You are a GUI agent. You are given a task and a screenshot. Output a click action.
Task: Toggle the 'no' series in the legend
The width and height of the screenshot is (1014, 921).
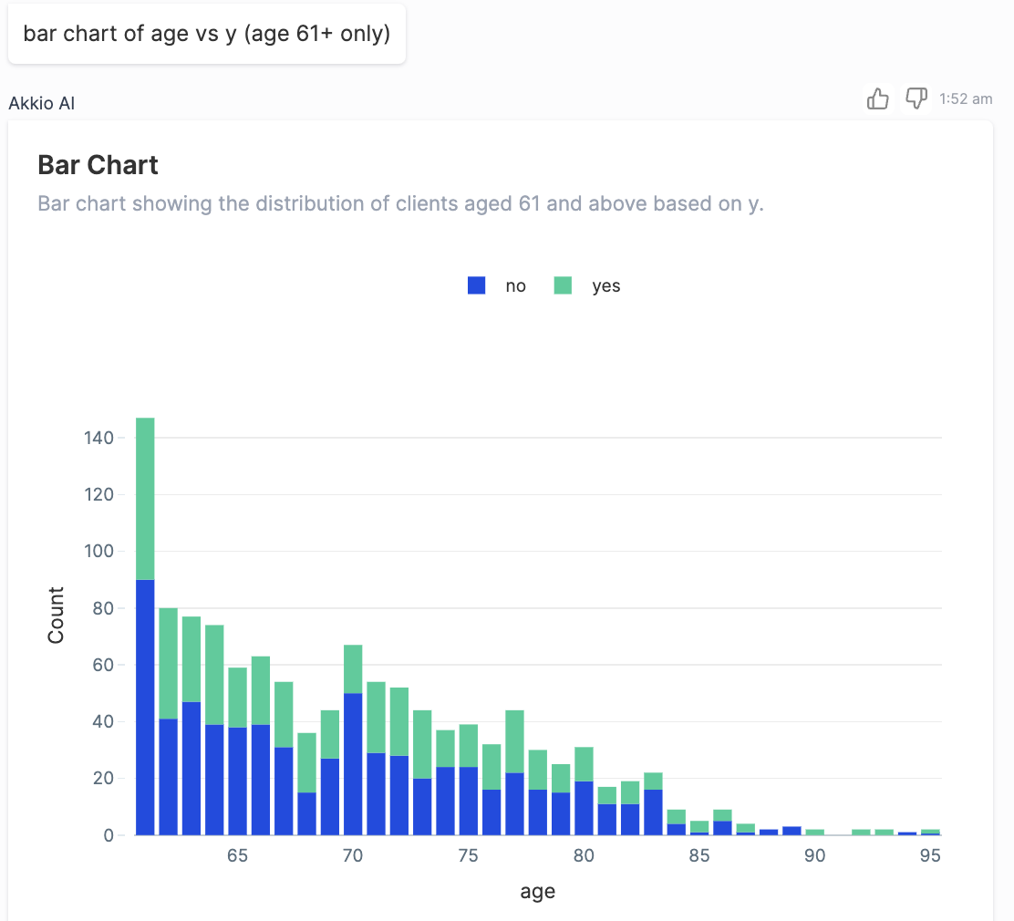point(515,285)
